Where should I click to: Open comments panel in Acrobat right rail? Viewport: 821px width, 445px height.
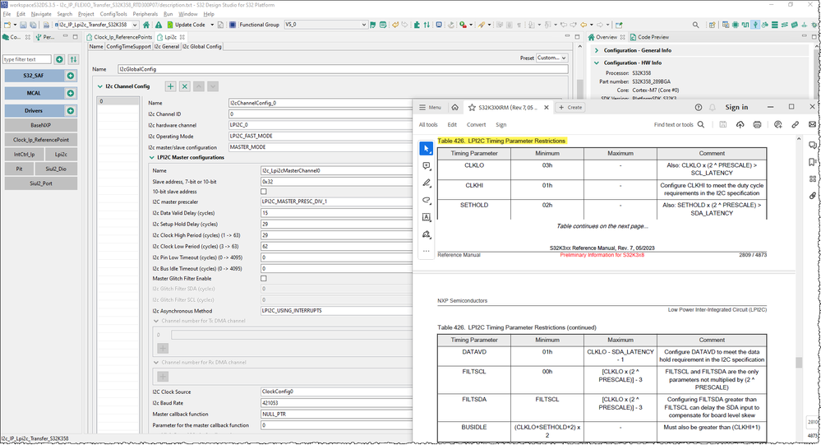[812, 146]
